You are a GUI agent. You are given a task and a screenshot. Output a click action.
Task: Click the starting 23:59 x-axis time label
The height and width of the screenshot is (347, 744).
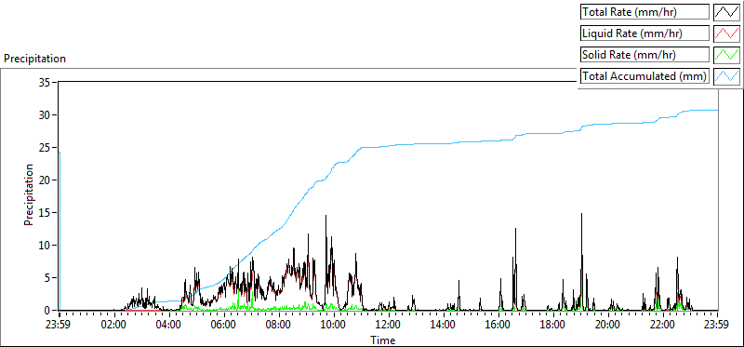tap(60, 326)
